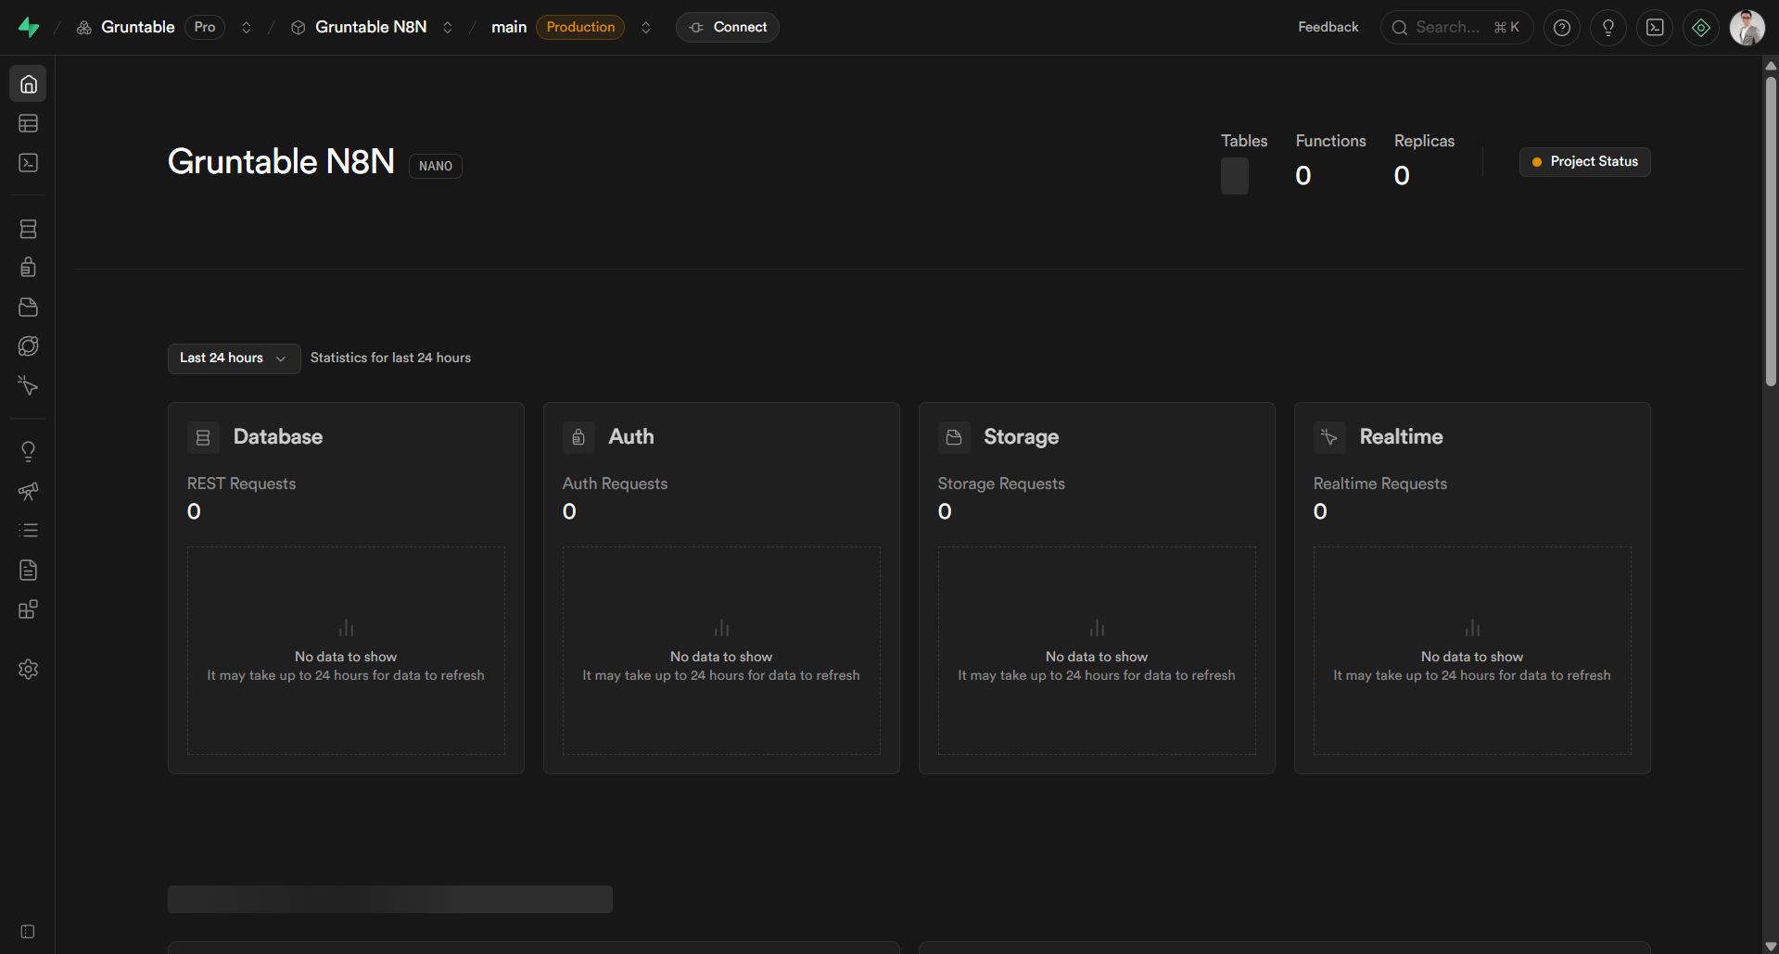The image size is (1779, 954).
Task: Expand the branch switcher next to Production
Action: (x=646, y=28)
